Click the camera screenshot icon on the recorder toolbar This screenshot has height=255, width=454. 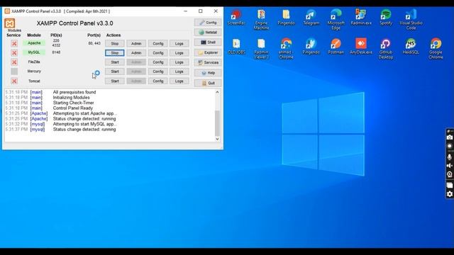(x=450, y=137)
